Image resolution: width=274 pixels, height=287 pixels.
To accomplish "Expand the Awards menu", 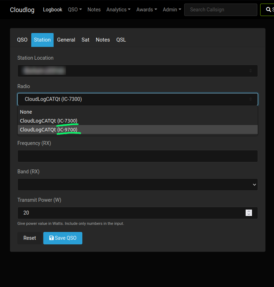I will pyautogui.click(x=147, y=10).
